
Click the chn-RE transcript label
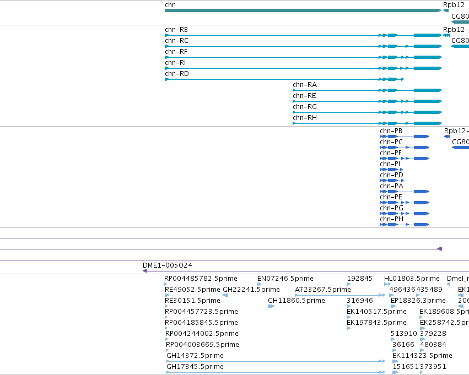tap(304, 96)
